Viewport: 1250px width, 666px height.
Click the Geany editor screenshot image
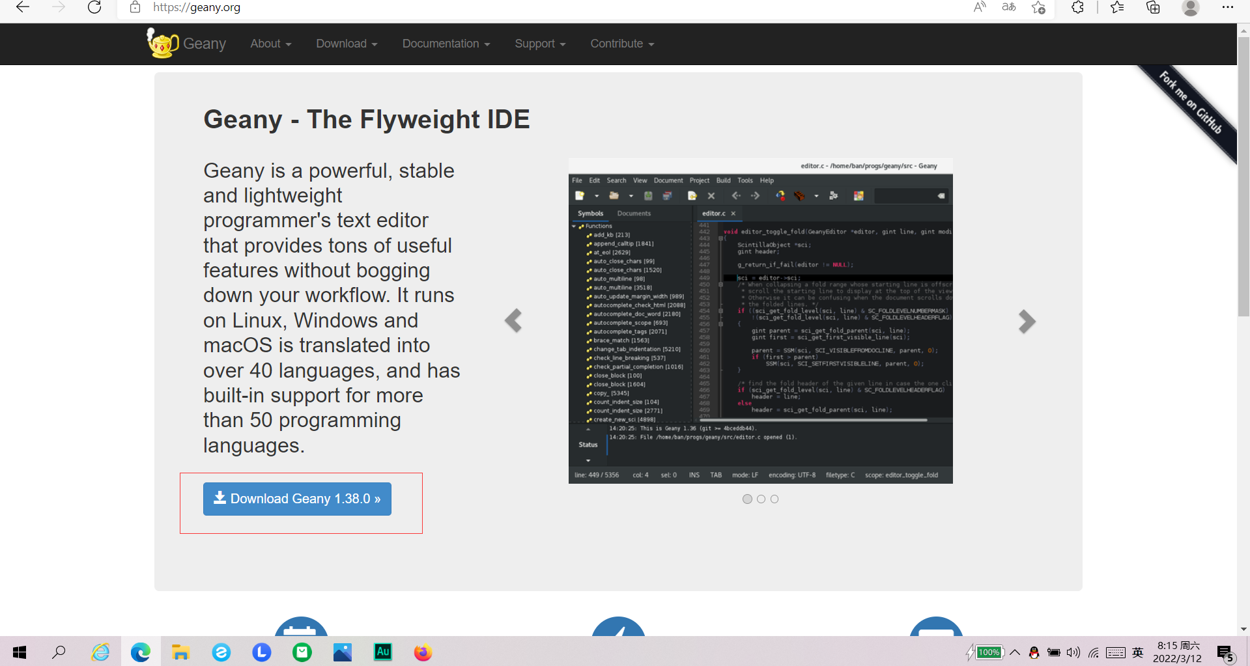tap(760, 320)
